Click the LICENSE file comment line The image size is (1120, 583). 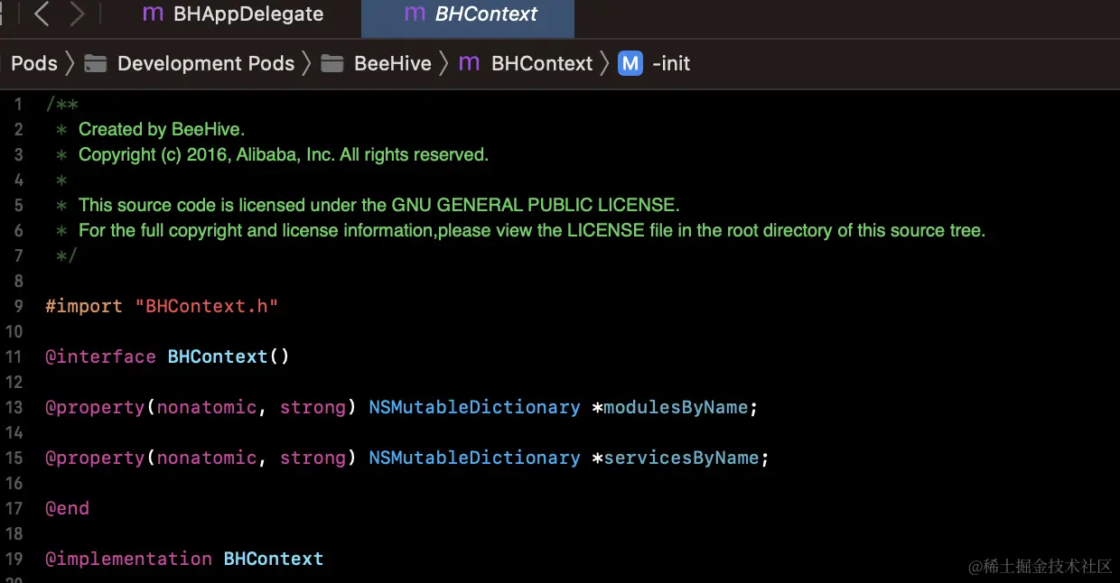[532, 230]
